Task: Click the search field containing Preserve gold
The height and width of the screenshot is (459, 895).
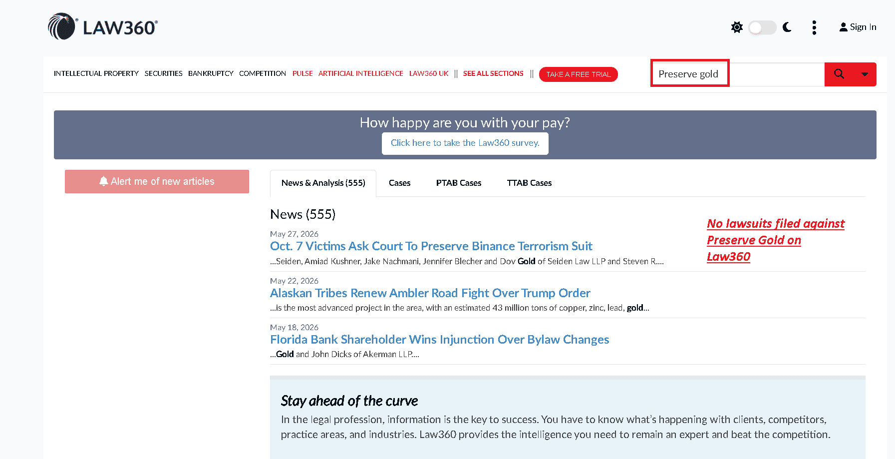Action: tap(737, 74)
